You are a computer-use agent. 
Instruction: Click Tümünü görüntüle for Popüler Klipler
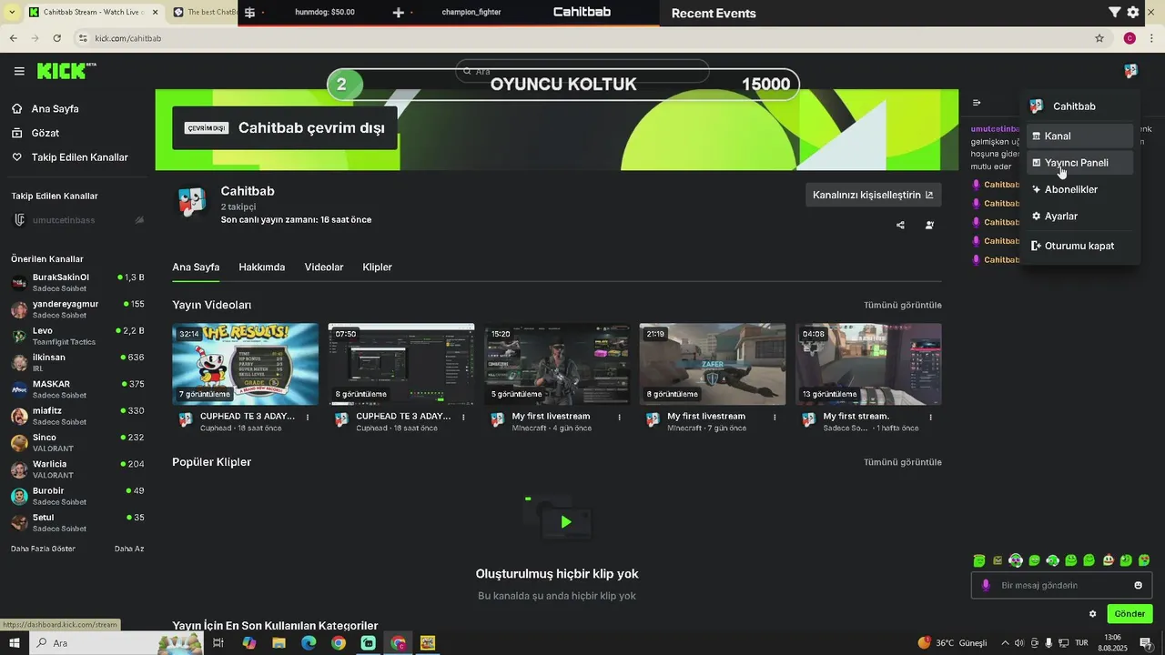(903, 462)
